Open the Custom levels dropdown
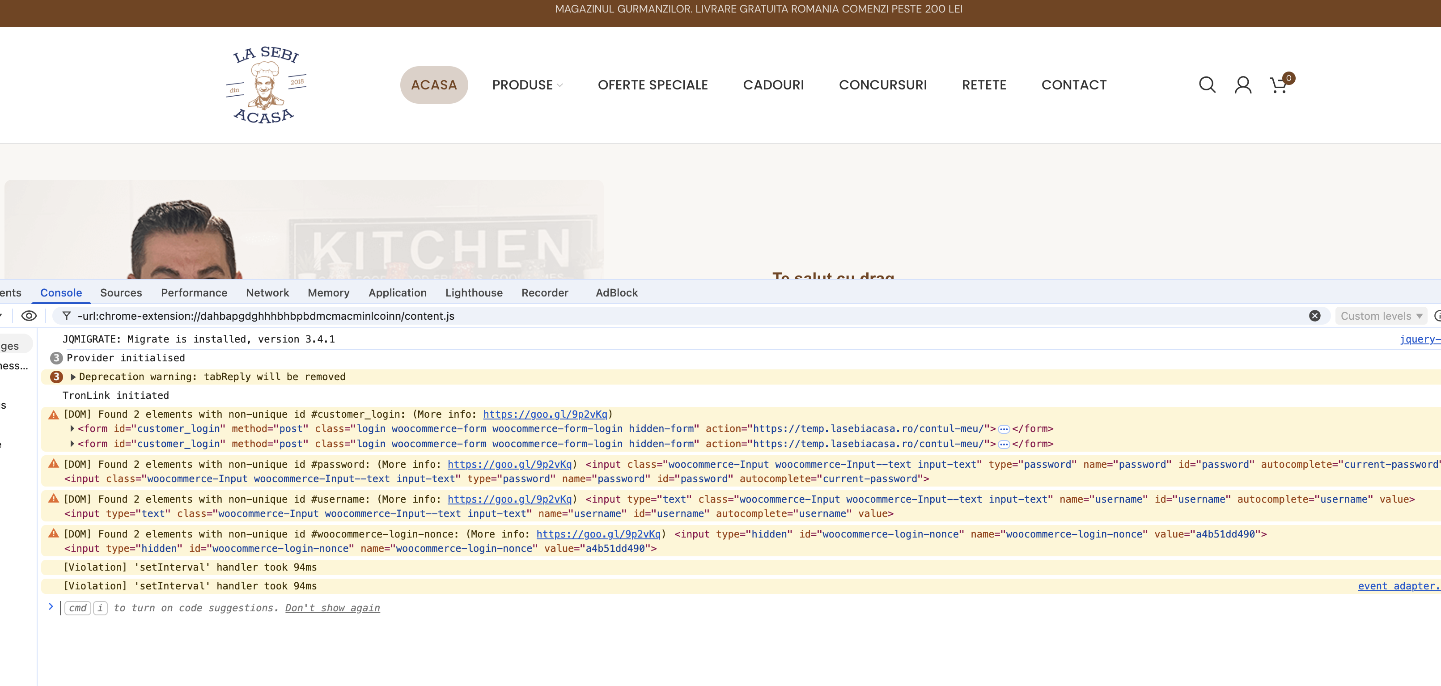 1380,316
